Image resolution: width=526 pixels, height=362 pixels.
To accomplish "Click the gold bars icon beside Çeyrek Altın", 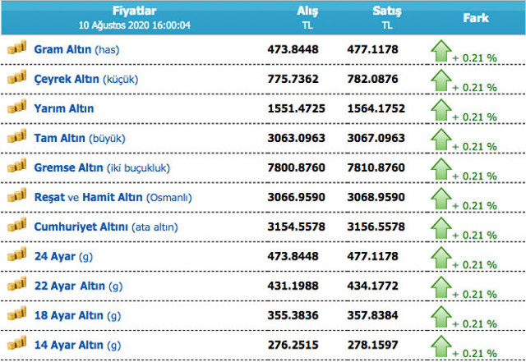I will [x=17, y=78].
